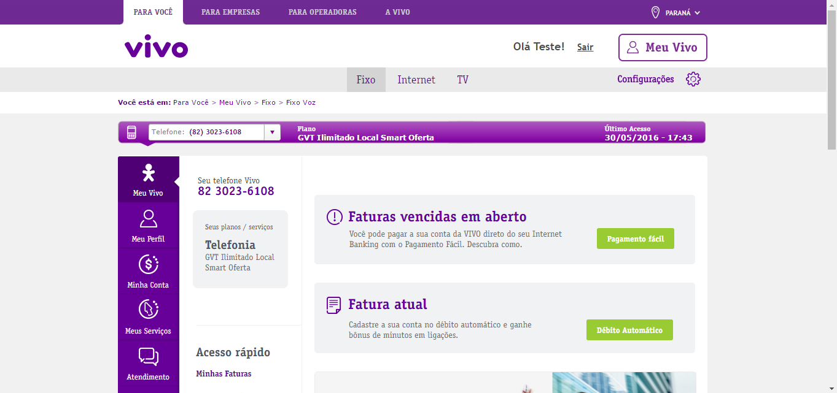Select the TV tab
The height and width of the screenshot is (393, 837).
pos(462,80)
